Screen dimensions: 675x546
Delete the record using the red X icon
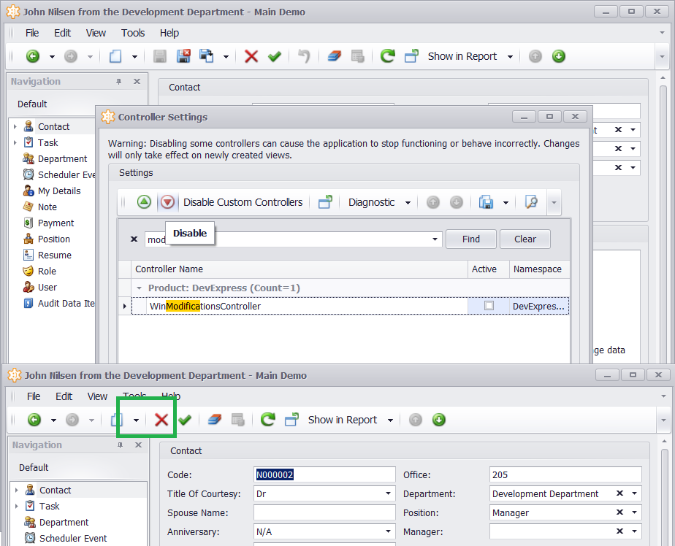click(252, 56)
